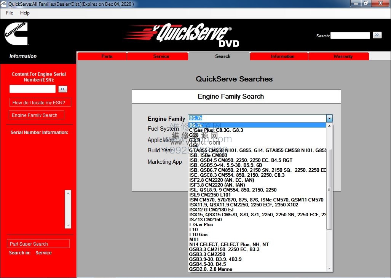Viewport: 391px width, 278px height.
Task: Click the go arrow beside top Search box
Action: 377,35
